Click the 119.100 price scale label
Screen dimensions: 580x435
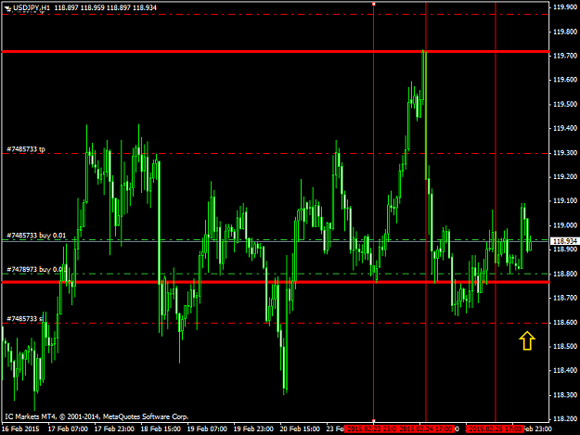(x=565, y=200)
